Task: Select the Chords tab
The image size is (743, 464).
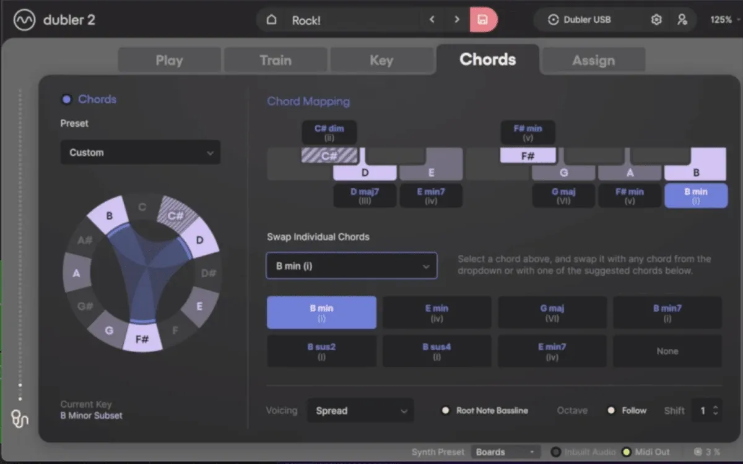Action: [488, 60]
